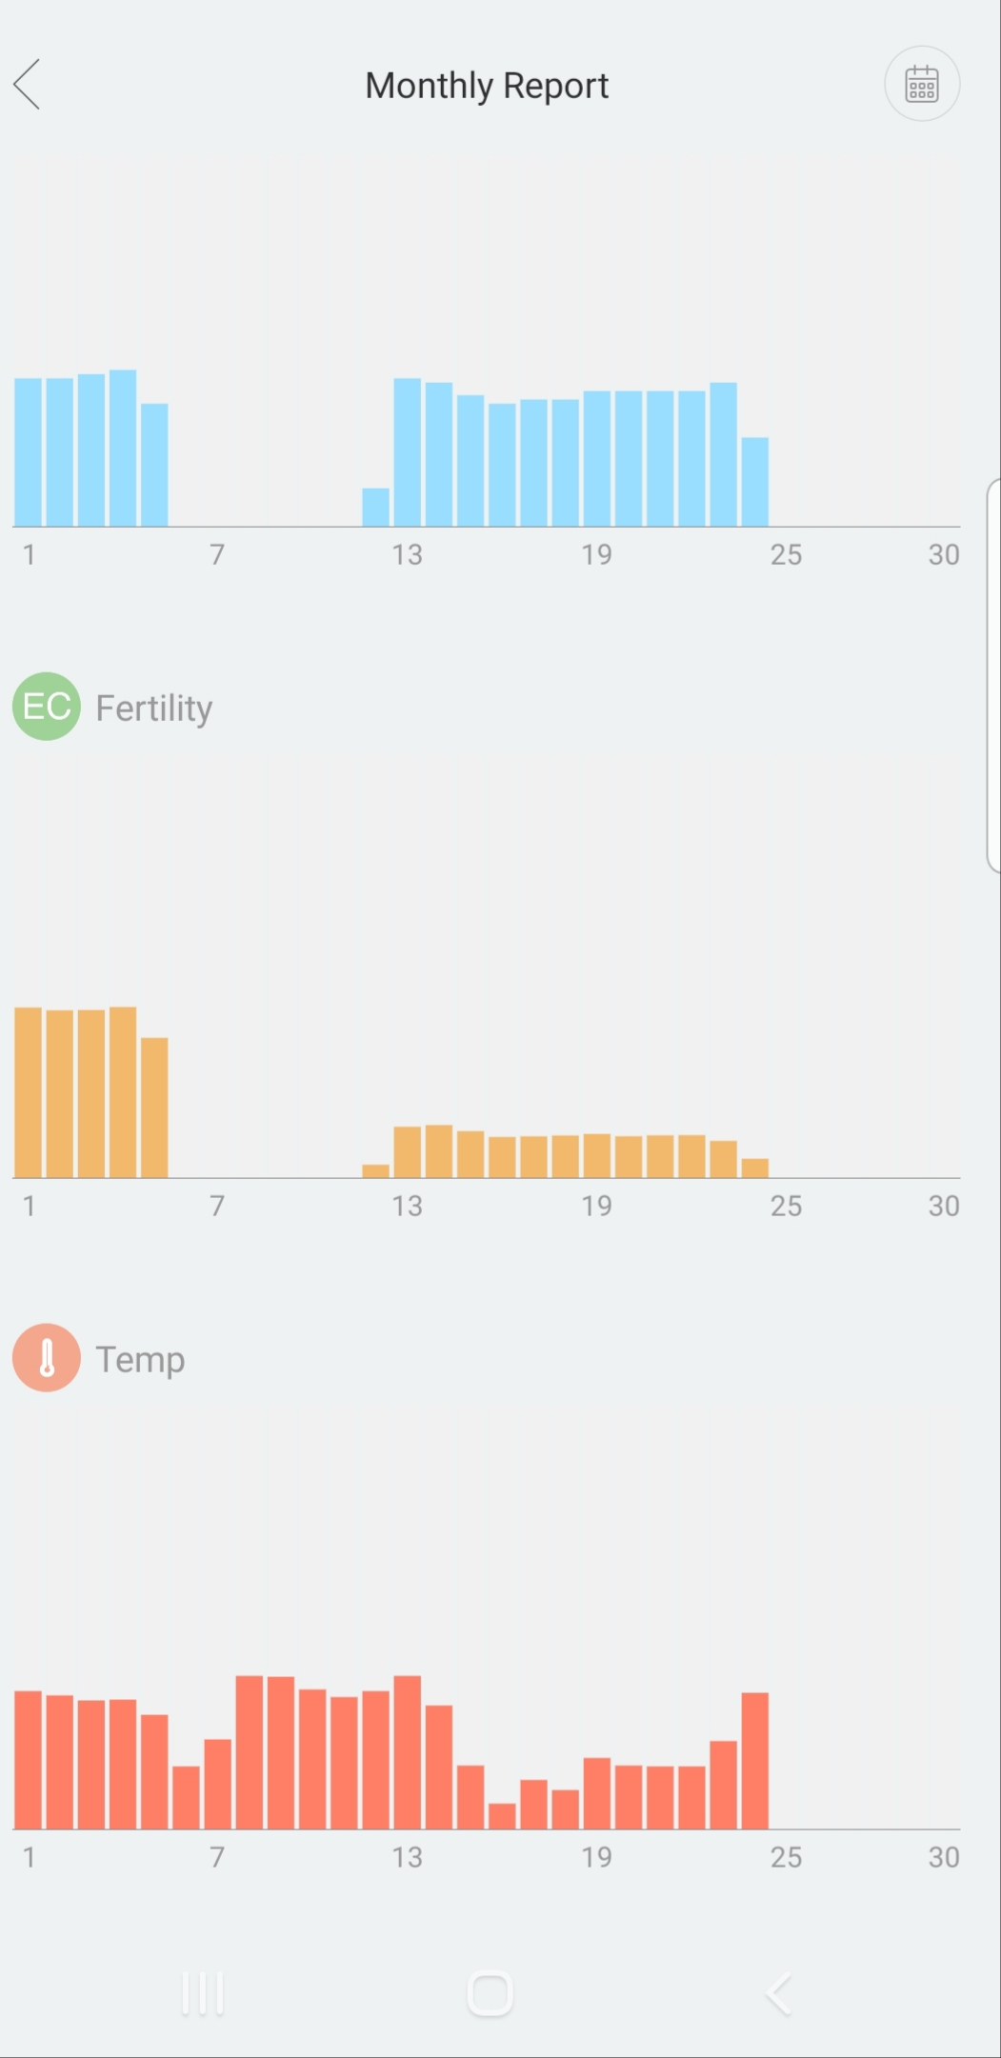Grab the edge panel handle on right side
The width and height of the screenshot is (1001, 2058).
993,676
